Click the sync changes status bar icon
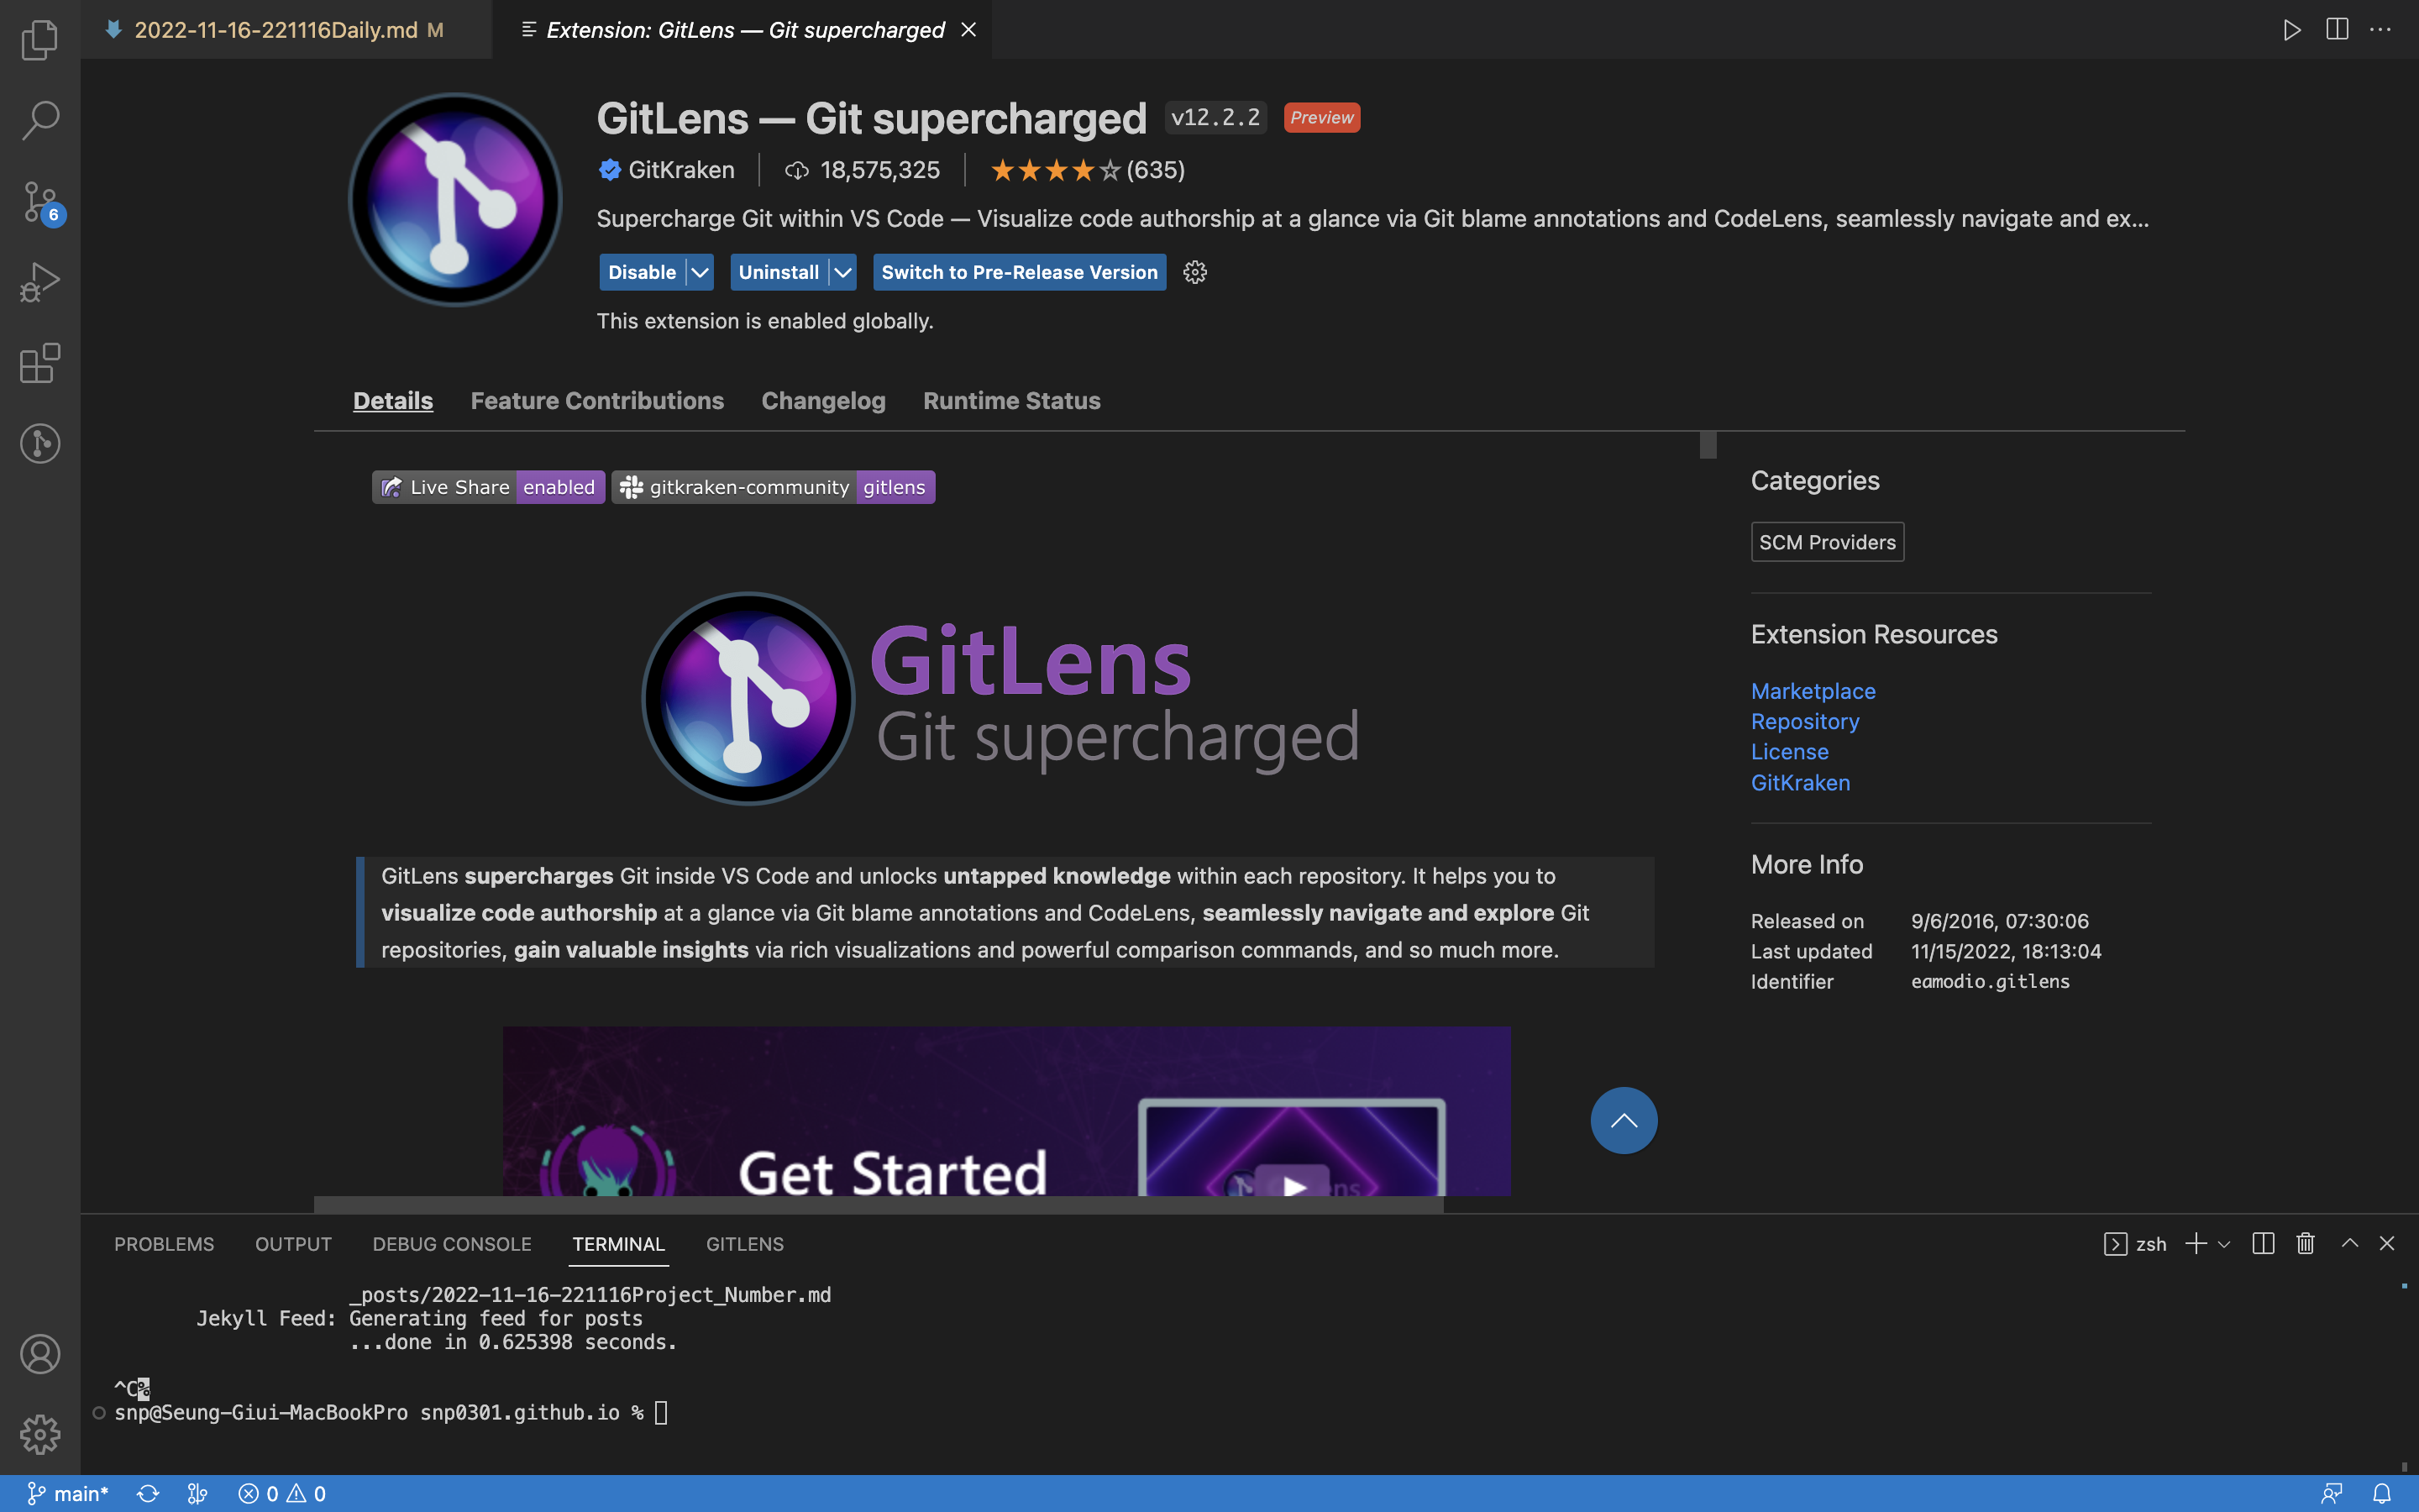This screenshot has height=1512, width=2419. click(148, 1493)
